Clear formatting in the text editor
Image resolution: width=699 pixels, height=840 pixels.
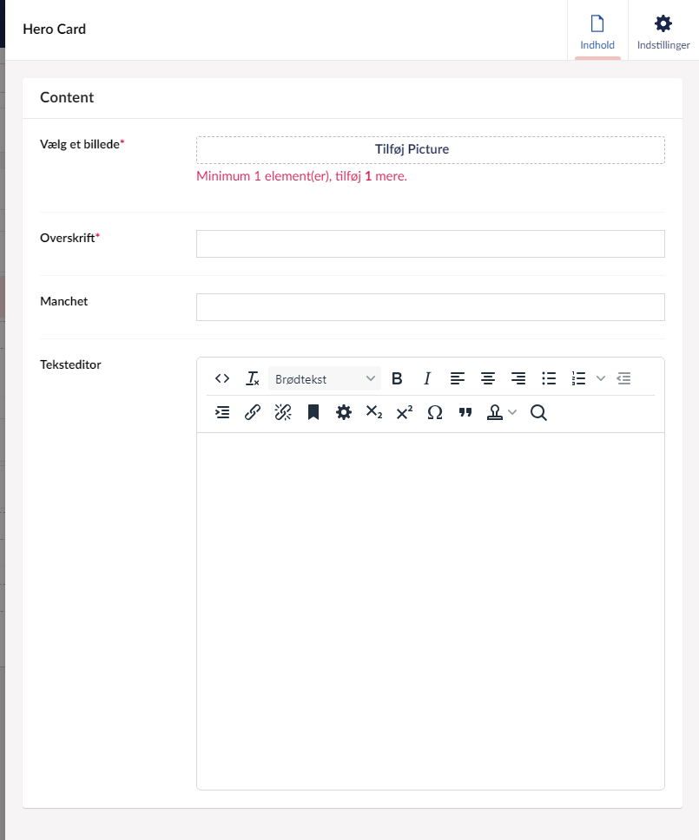coord(253,378)
